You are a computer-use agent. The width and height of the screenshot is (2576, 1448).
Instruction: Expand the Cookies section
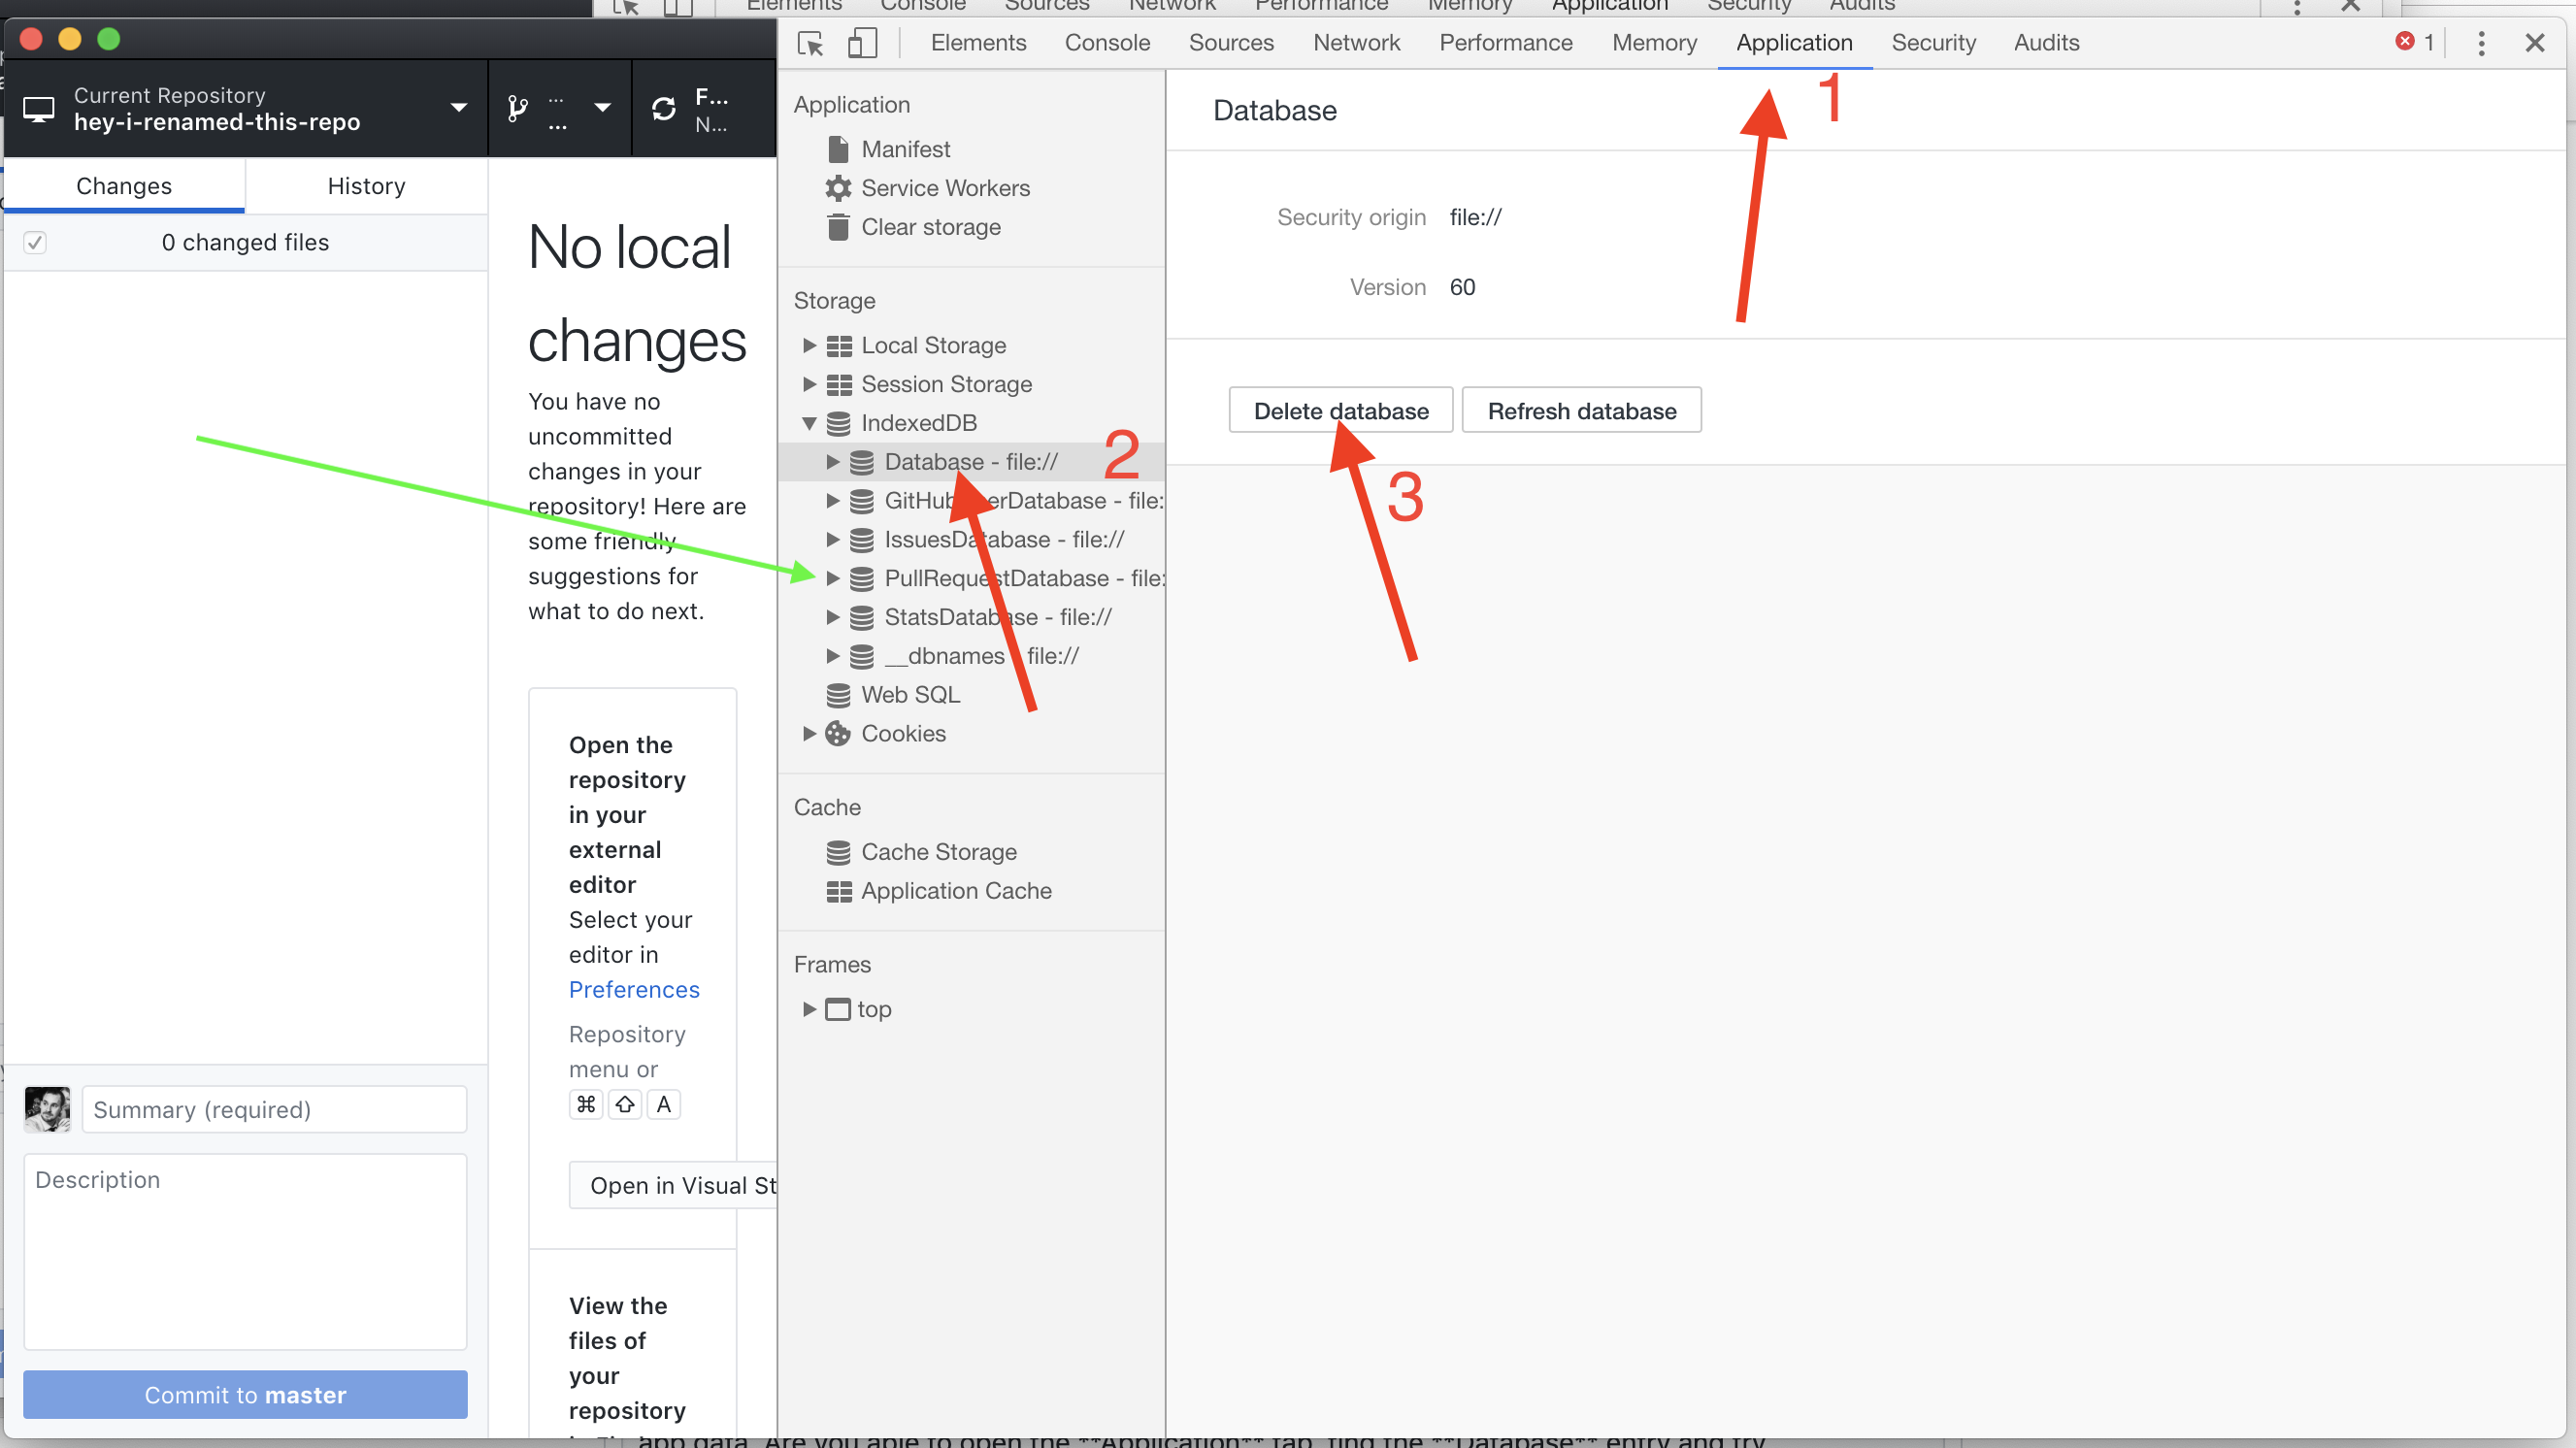click(810, 733)
